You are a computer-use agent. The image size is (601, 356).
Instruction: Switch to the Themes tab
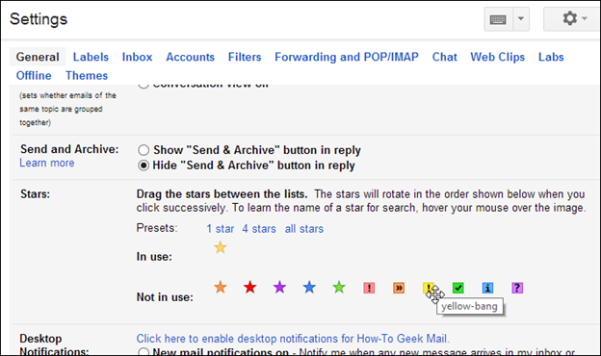[x=87, y=75]
